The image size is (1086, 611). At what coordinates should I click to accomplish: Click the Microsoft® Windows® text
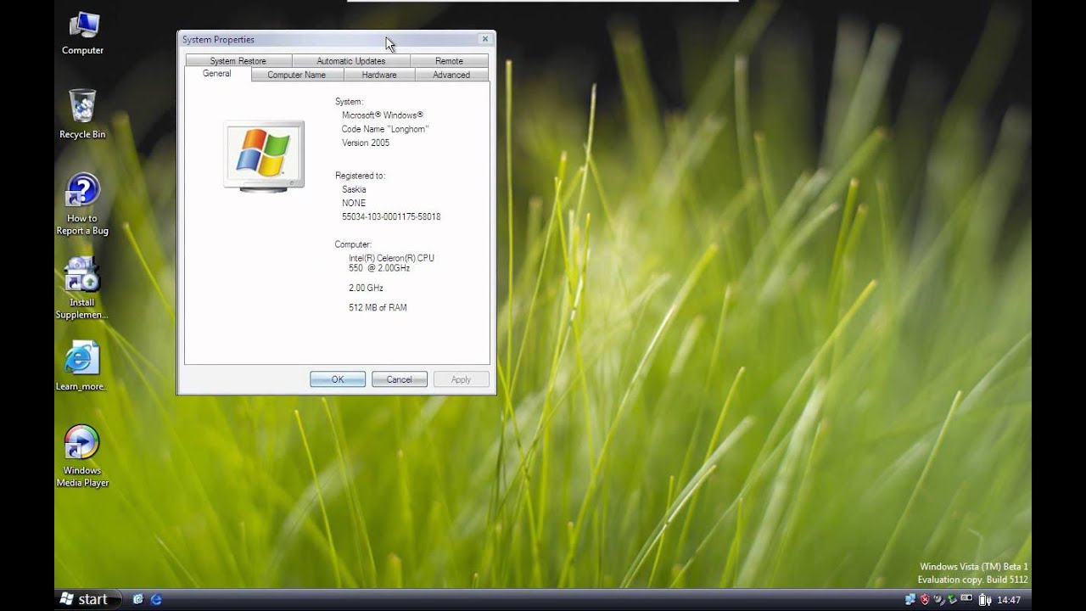pyautogui.click(x=383, y=115)
